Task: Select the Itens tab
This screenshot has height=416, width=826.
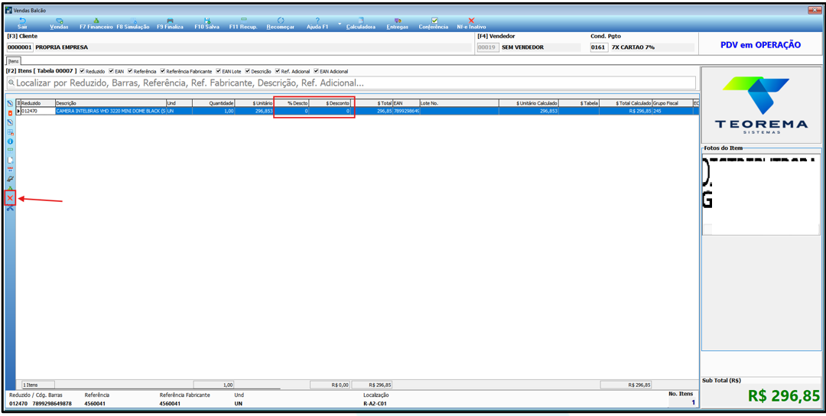Action: [14, 61]
